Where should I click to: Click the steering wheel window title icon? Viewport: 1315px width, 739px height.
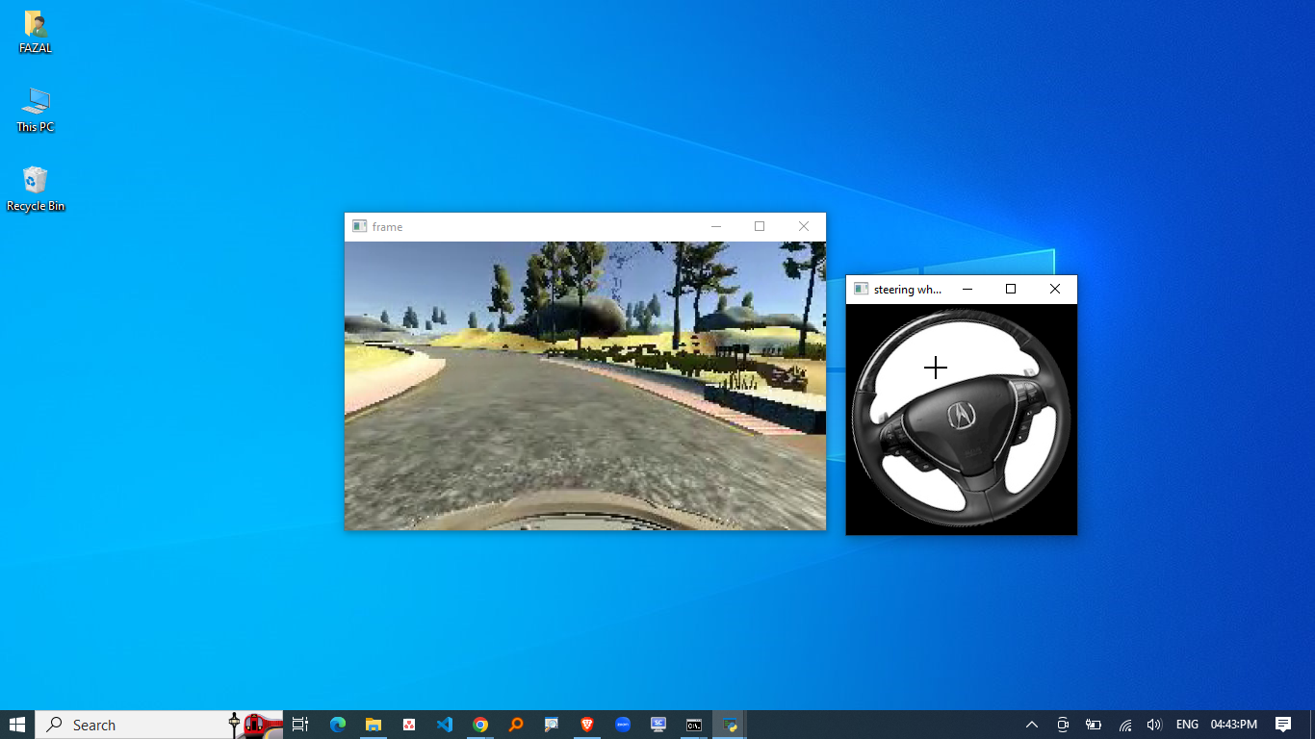click(861, 289)
